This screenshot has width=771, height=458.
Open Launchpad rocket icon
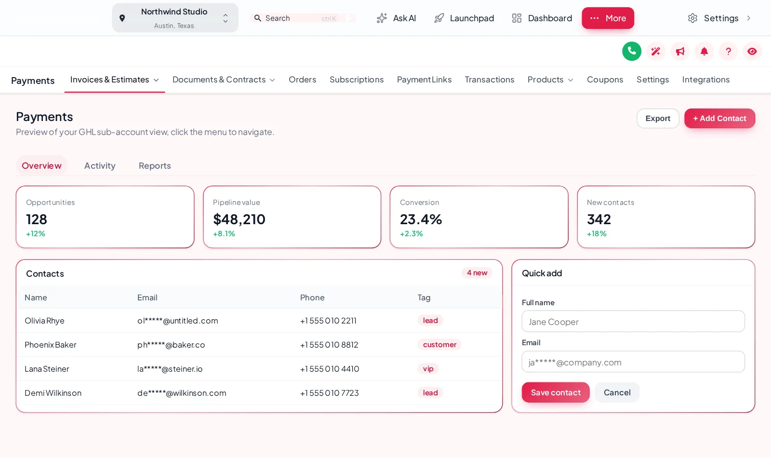pyautogui.click(x=439, y=18)
